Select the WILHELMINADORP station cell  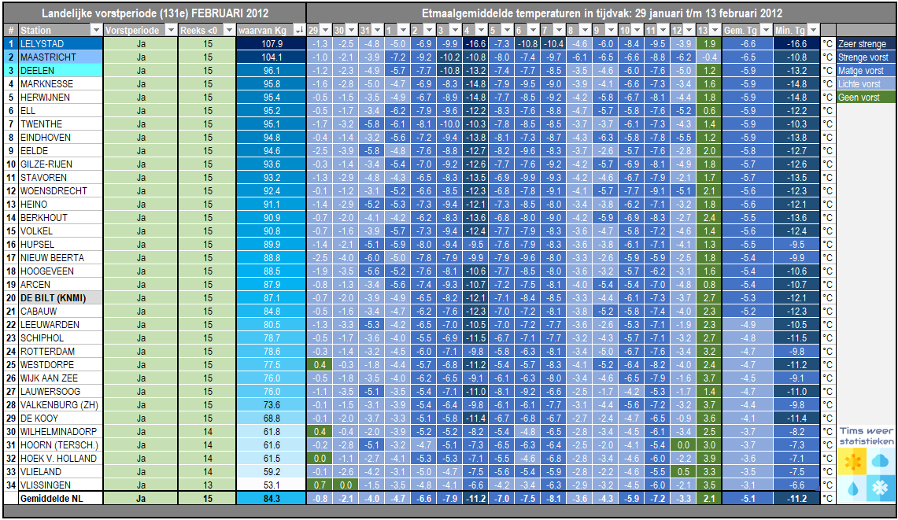[61, 432]
